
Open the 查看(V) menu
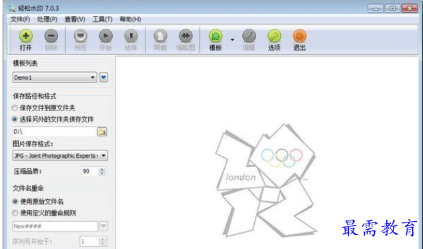75,19
